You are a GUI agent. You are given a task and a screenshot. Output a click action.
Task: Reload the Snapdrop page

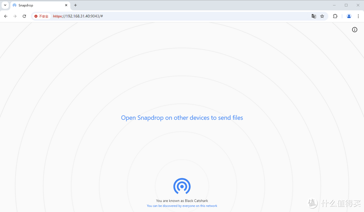[24, 16]
